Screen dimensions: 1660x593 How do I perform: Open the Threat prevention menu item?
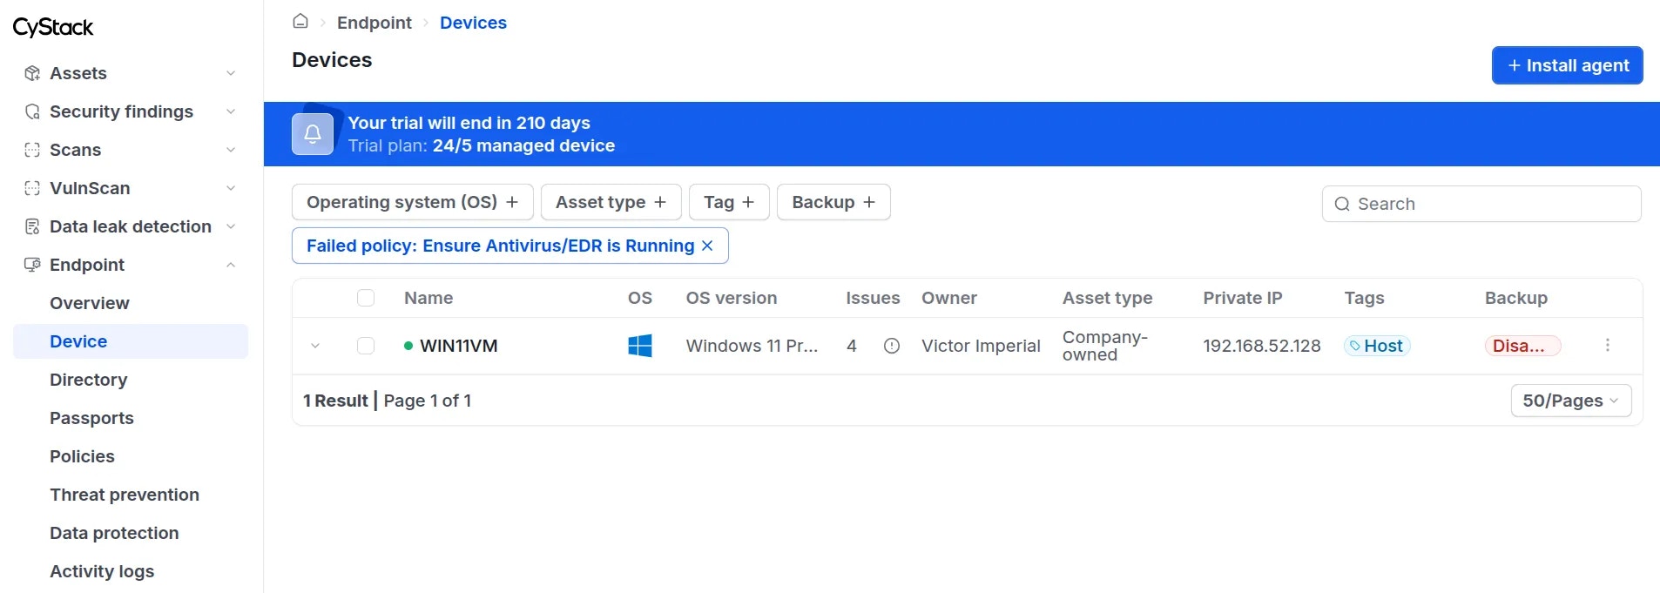click(131, 495)
